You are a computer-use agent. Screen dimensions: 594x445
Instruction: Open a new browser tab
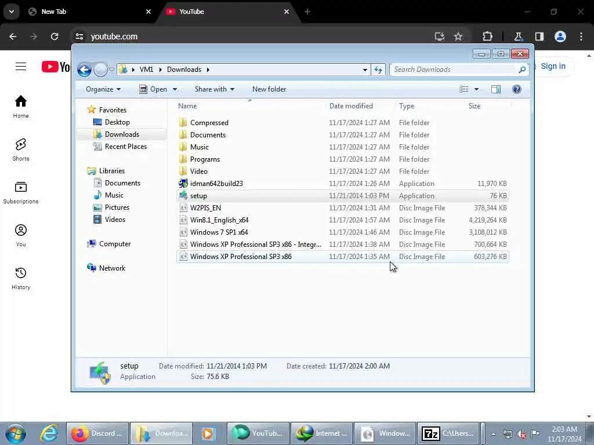(307, 12)
